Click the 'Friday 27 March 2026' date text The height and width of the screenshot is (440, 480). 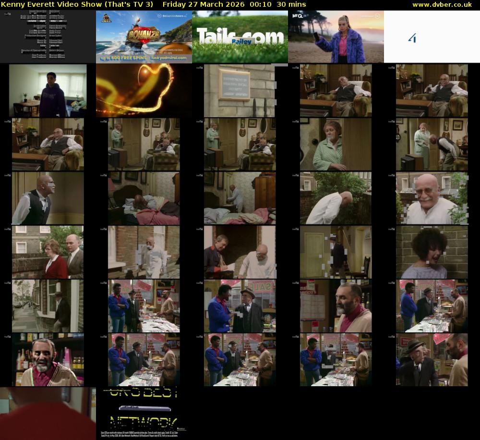click(x=203, y=4)
